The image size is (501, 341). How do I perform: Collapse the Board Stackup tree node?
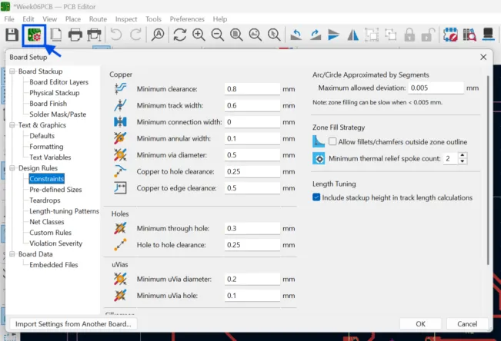[12, 71]
